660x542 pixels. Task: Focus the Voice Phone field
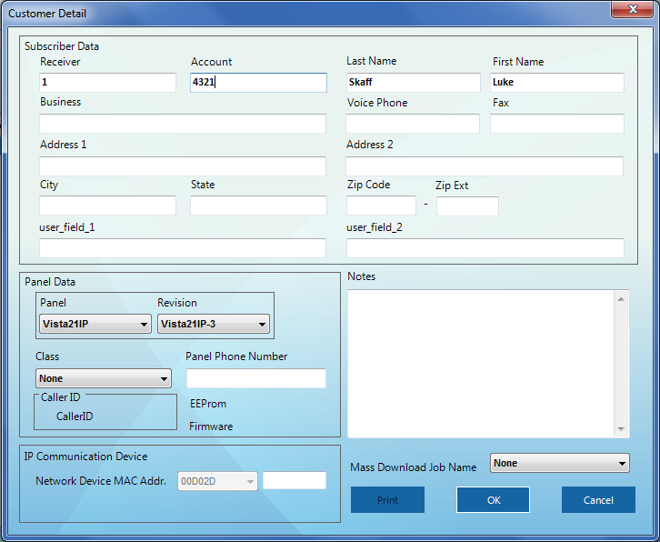413,124
